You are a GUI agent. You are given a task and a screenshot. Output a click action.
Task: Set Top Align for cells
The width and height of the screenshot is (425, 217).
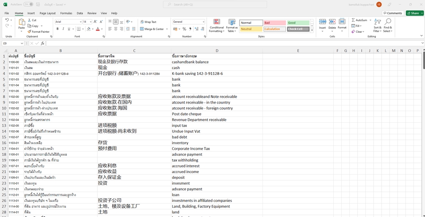(x=110, y=22)
